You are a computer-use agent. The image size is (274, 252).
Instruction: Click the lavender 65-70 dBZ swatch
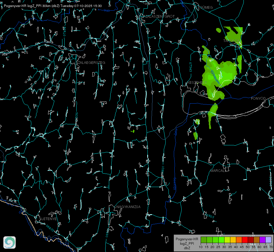point(268,240)
